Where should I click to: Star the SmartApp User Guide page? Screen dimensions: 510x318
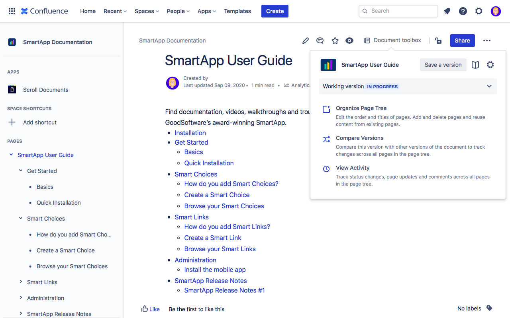tap(335, 41)
